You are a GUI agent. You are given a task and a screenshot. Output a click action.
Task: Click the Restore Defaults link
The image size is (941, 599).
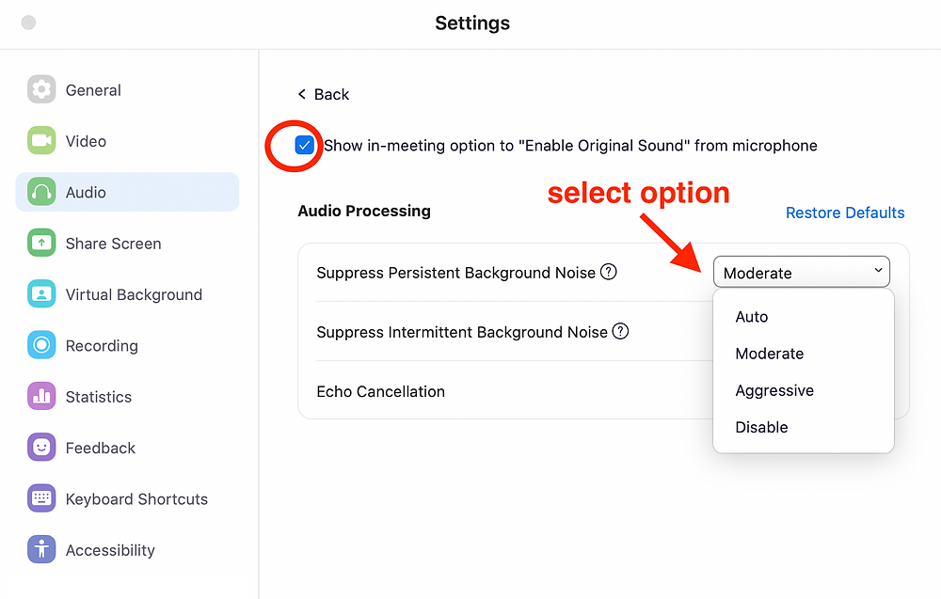845,213
